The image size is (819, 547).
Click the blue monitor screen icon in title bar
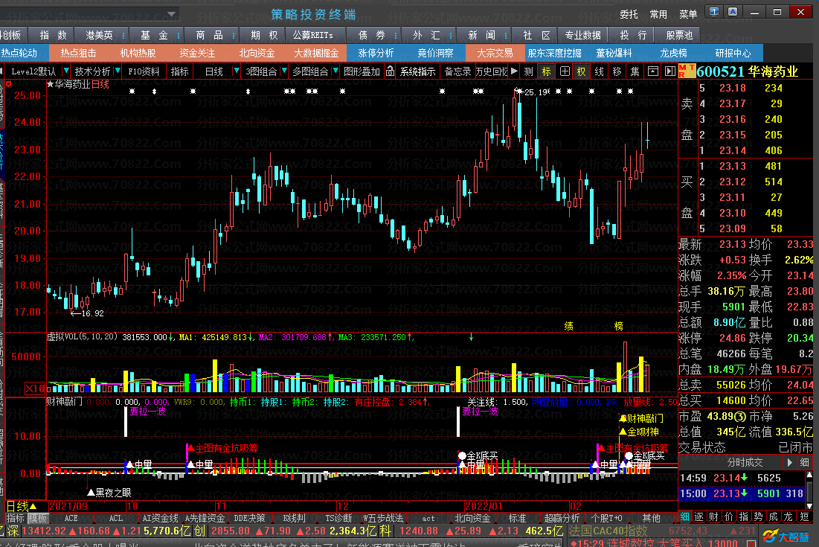(714, 11)
